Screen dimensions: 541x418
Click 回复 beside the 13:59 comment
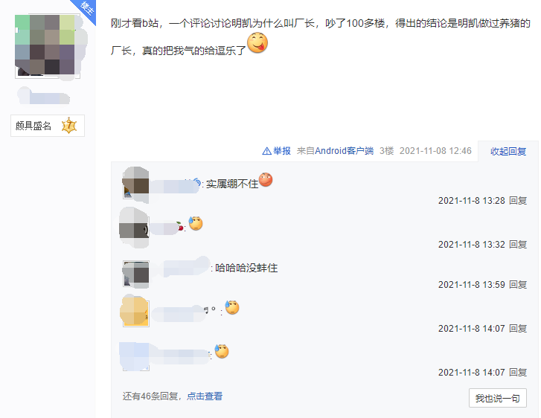click(518, 285)
